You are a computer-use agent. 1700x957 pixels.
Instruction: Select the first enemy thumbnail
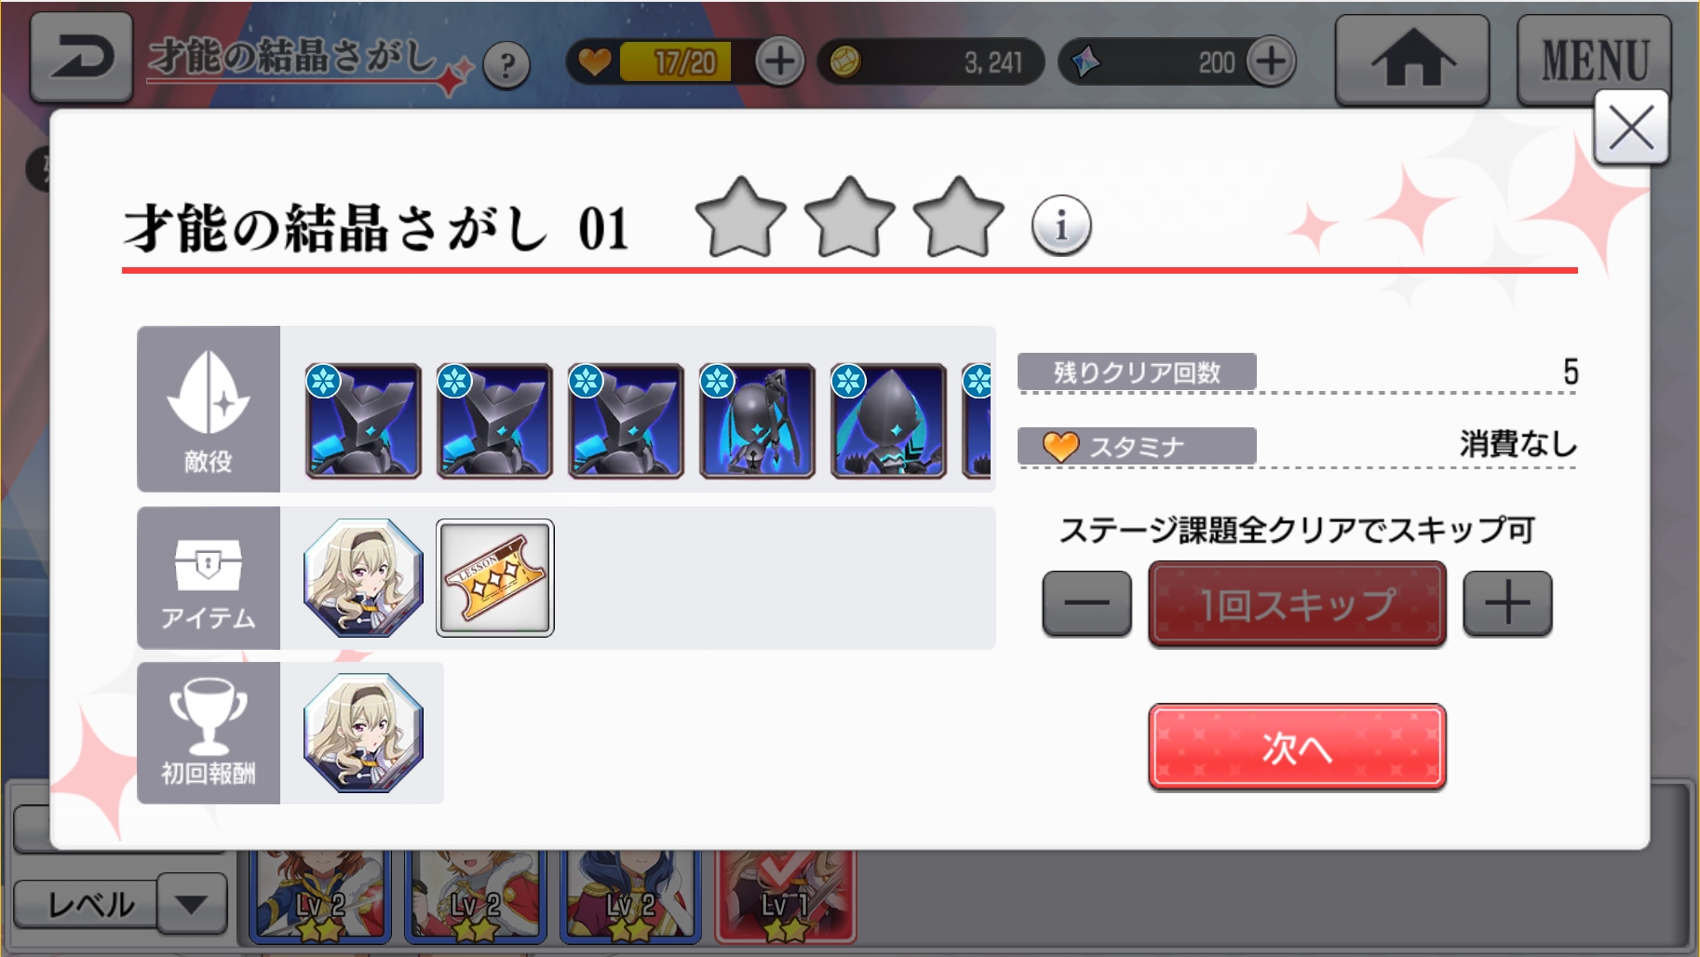coord(363,421)
